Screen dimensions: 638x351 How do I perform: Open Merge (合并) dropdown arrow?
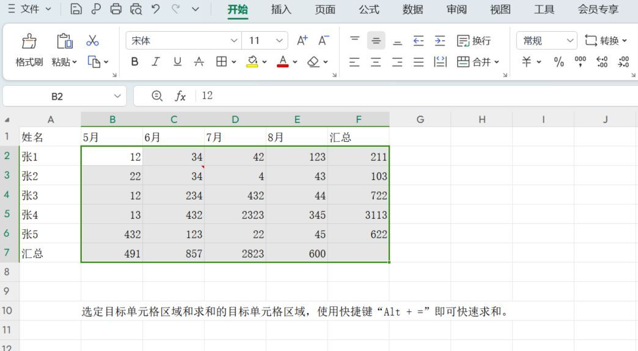pos(497,62)
